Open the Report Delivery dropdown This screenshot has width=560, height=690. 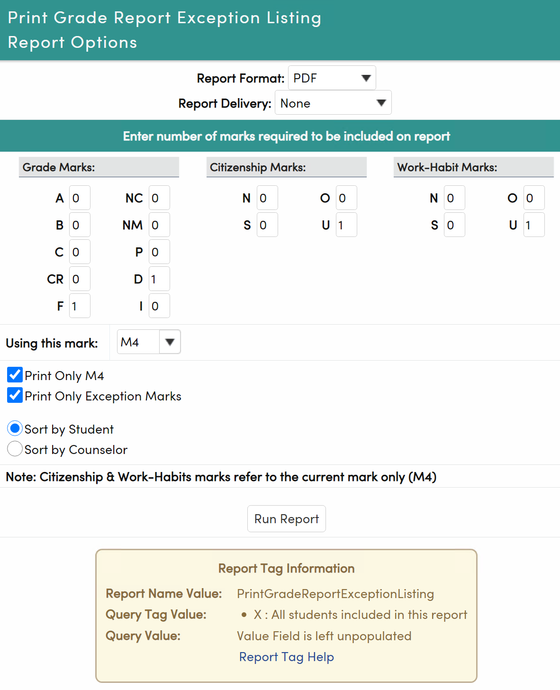(333, 103)
